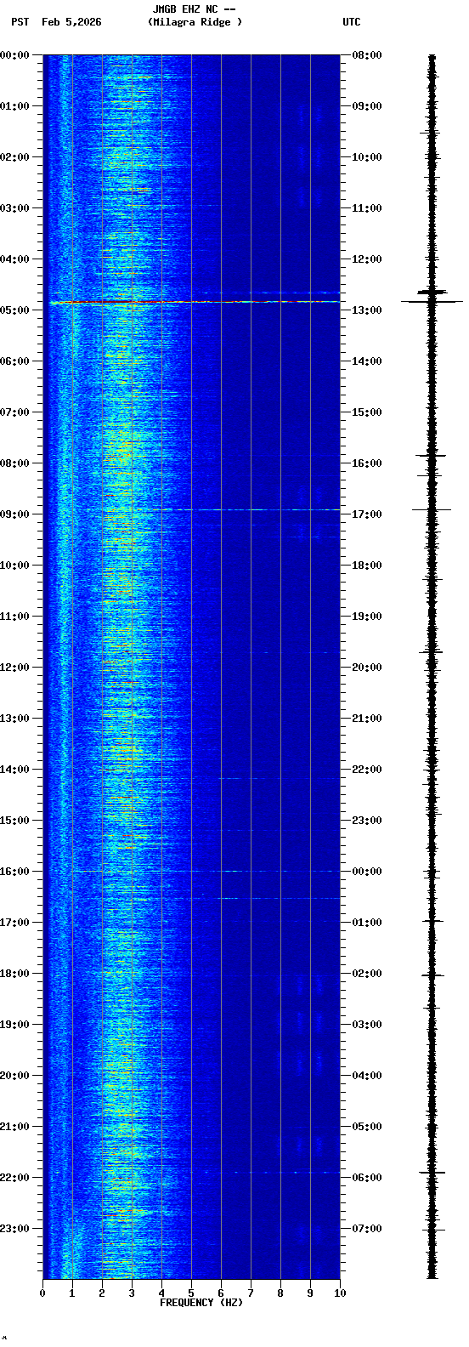This screenshot has height=1347, width=469.
Task: Click the PST axis label 21:00
Action: coord(15,1127)
